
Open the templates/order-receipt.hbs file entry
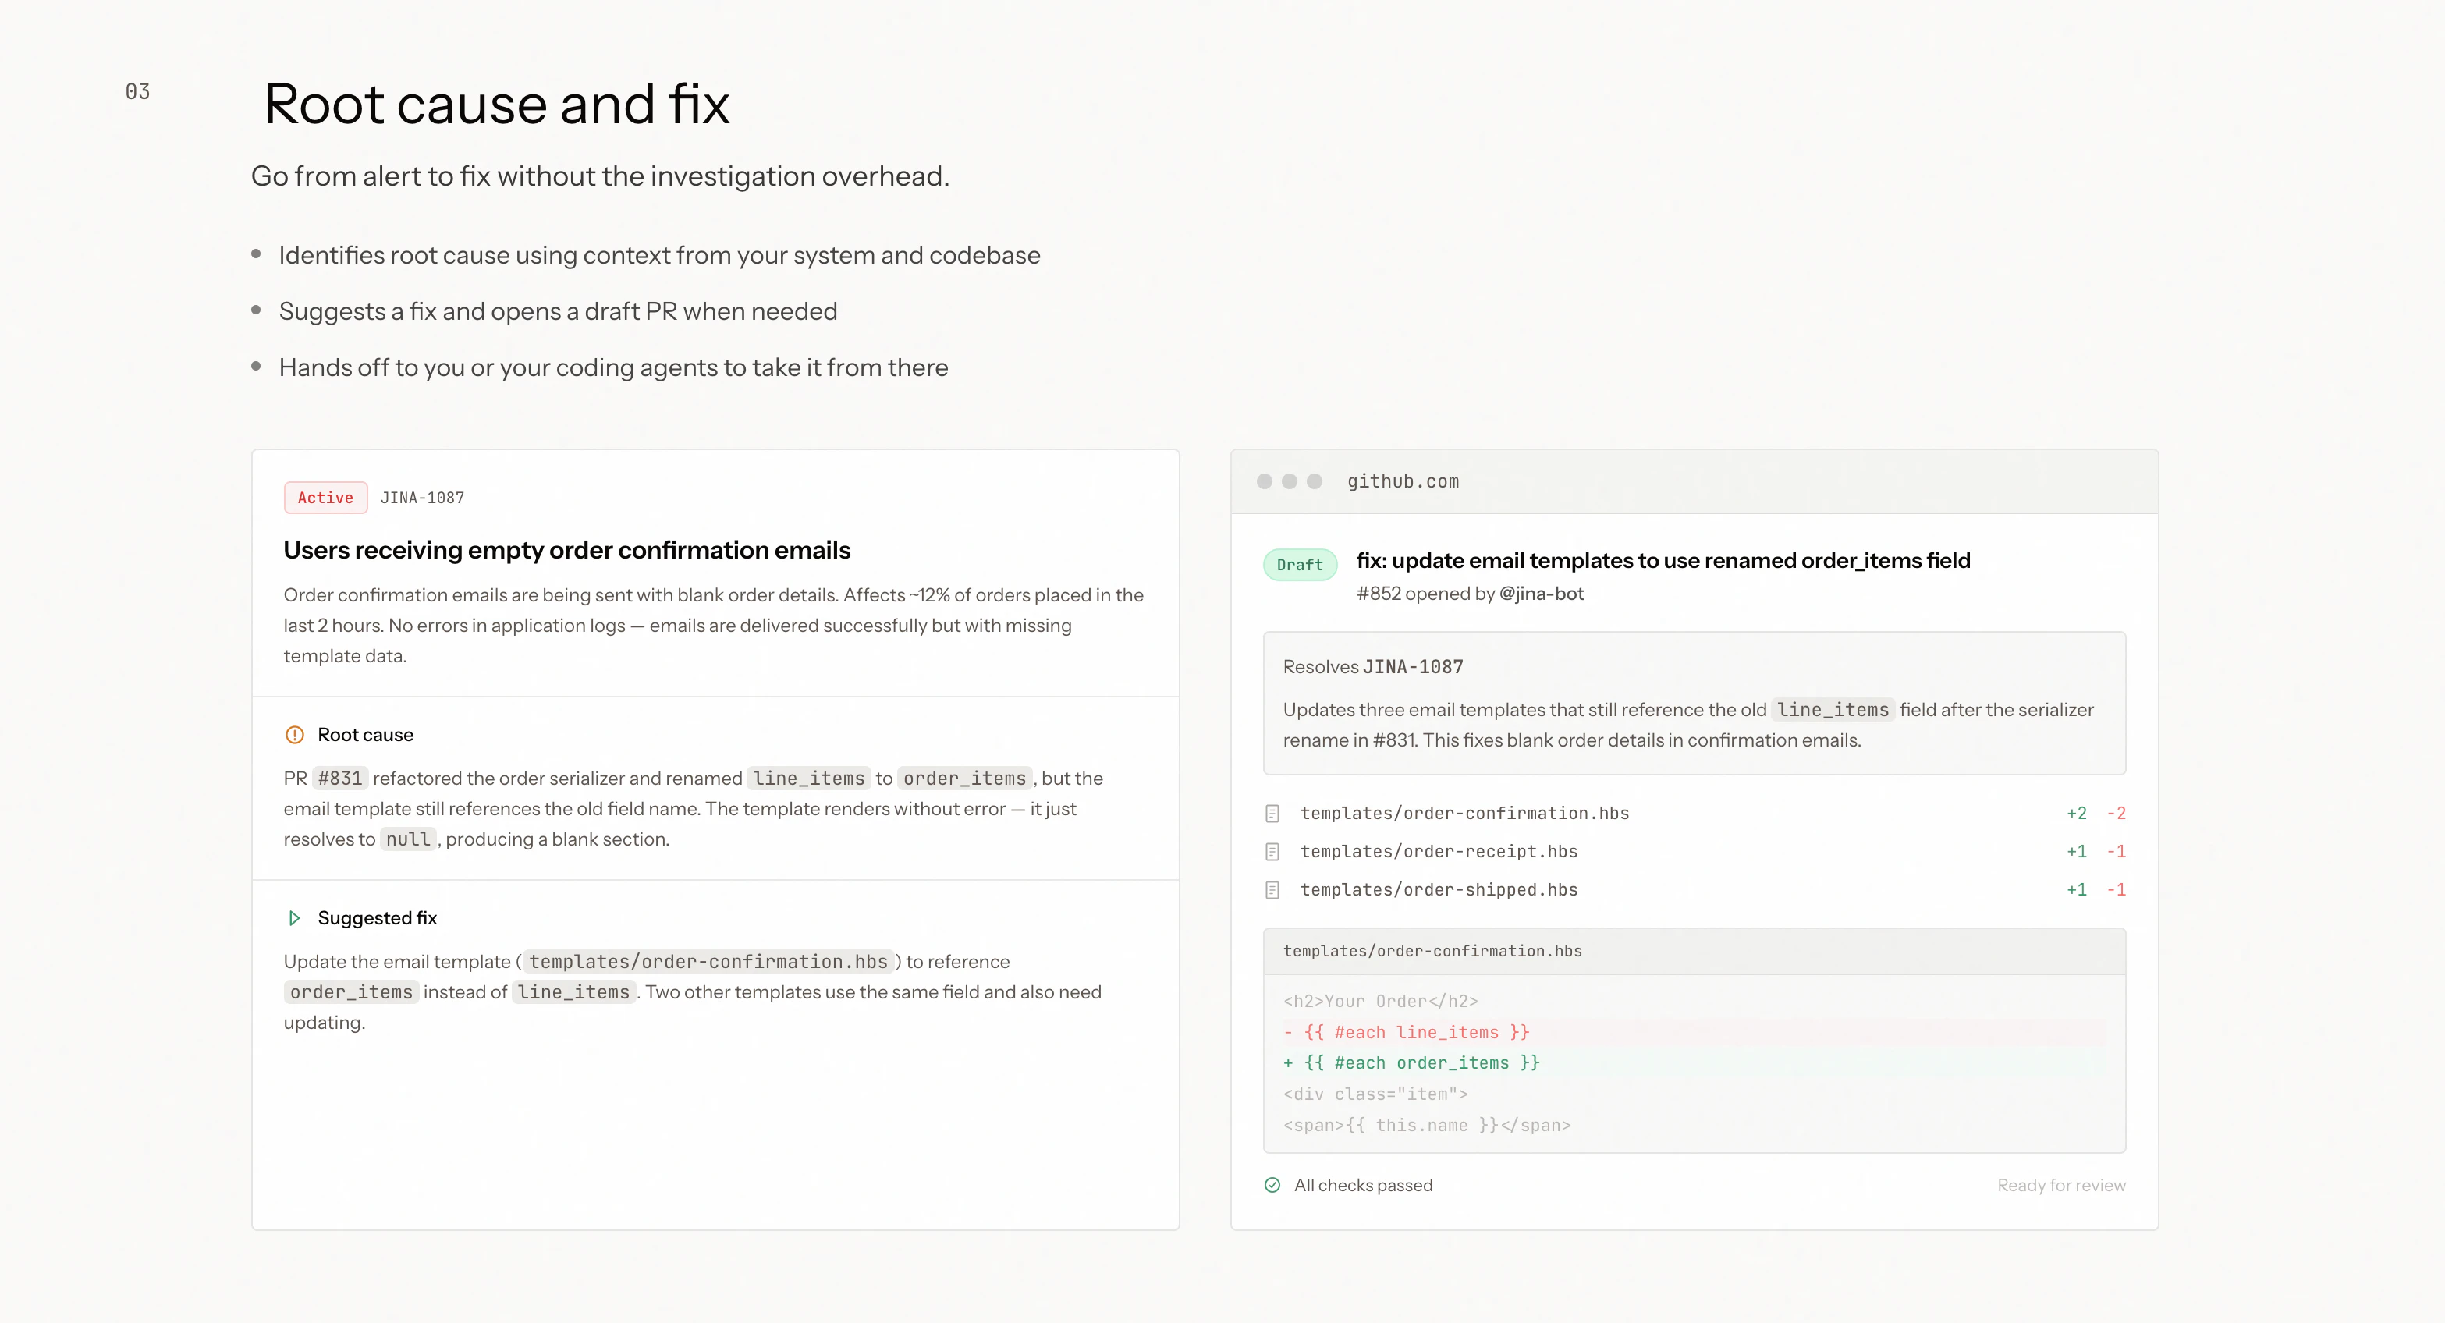point(1438,851)
